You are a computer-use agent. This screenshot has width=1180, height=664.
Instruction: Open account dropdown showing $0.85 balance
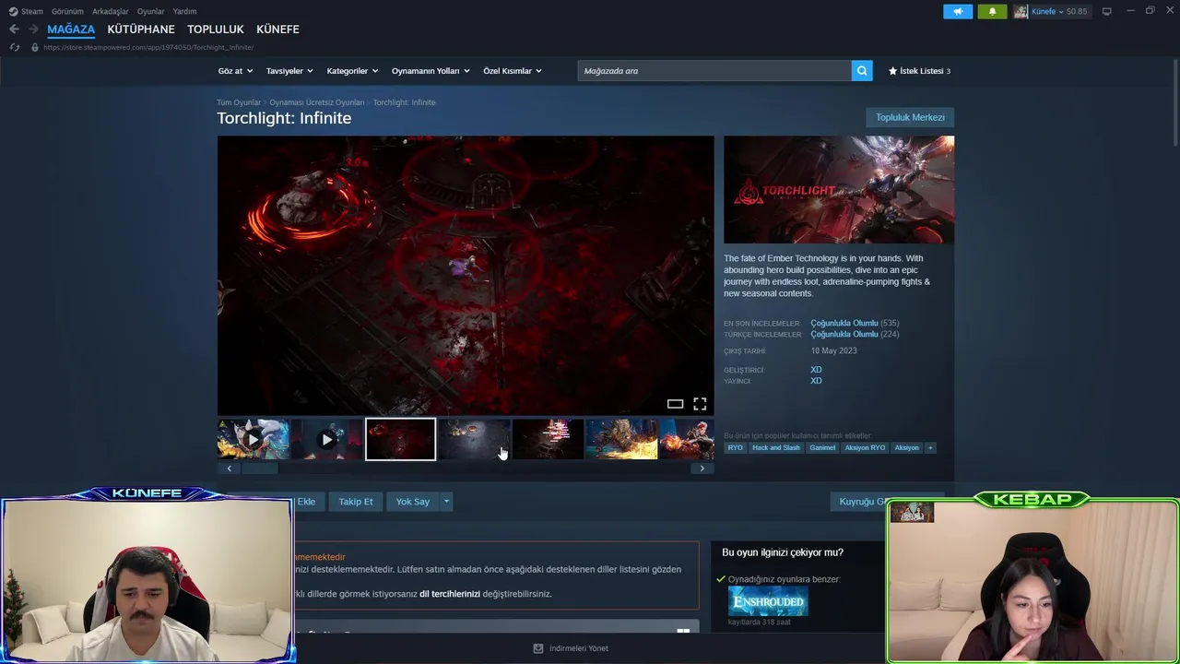(x=1059, y=11)
